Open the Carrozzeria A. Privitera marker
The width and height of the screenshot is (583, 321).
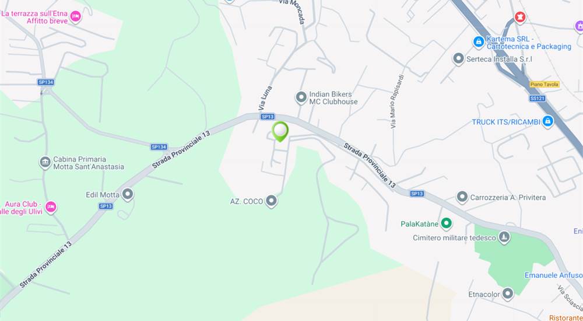(462, 197)
